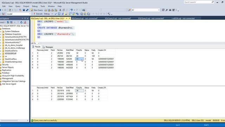
Task: Expand the System Databases node
Action: (0, 31)
